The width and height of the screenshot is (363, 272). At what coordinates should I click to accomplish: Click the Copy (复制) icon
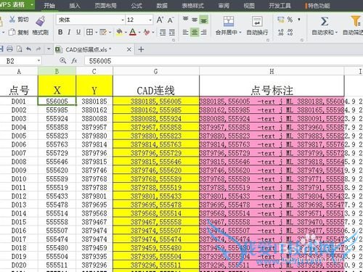coord(12,32)
